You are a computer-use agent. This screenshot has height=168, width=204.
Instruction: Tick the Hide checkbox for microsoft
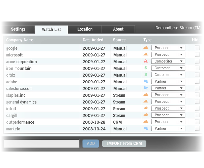pos(197,54)
